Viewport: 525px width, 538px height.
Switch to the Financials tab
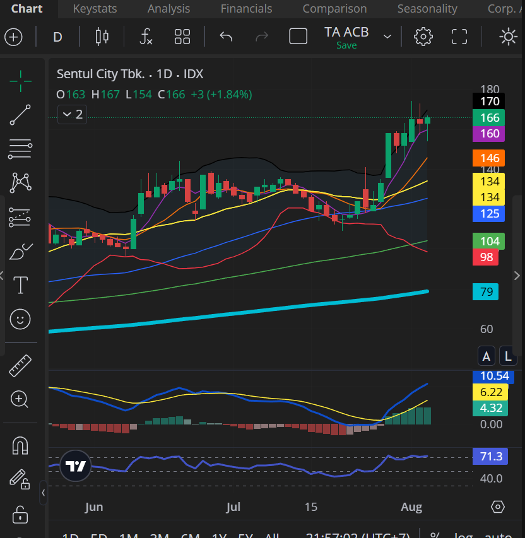pyautogui.click(x=246, y=9)
